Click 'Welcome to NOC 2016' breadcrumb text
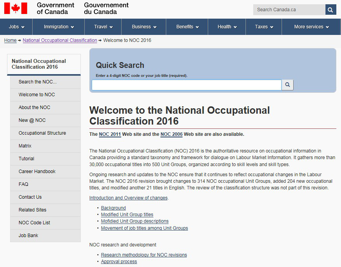341x267 pixels. point(127,40)
